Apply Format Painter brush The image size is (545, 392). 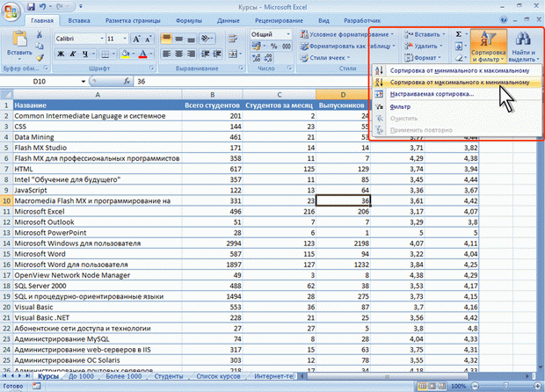pos(40,57)
